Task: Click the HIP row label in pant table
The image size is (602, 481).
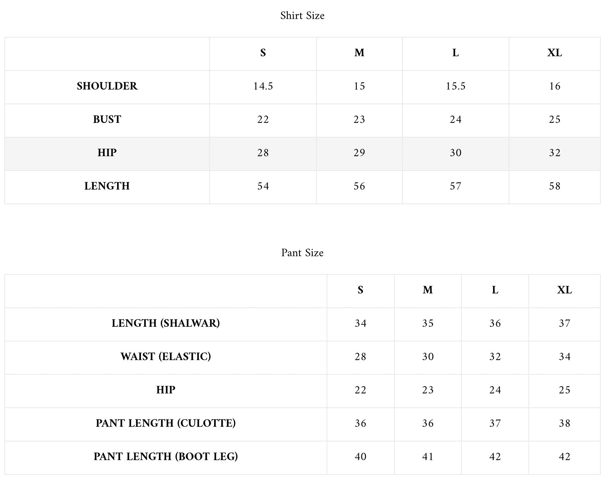Action: pyautogui.click(x=165, y=390)
